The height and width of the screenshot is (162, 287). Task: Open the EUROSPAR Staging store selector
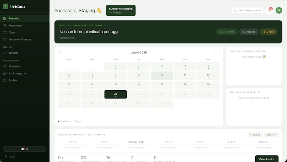point(121,10)
